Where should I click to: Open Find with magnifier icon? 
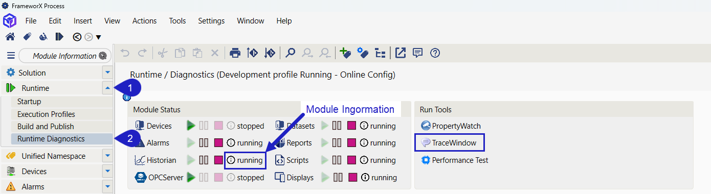[x=290, y=53]
